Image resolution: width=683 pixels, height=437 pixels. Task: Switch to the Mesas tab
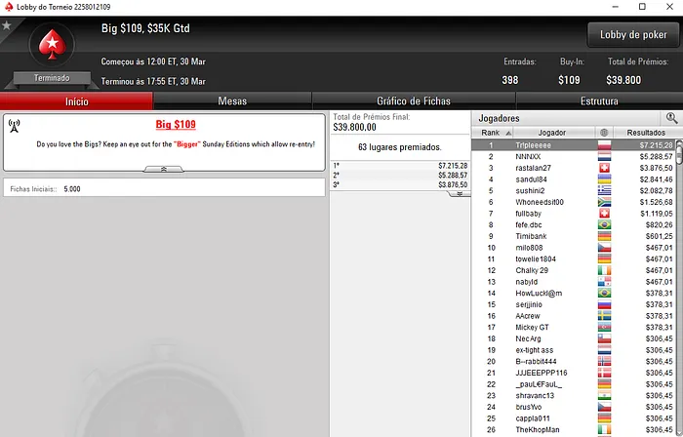point(232,101)
